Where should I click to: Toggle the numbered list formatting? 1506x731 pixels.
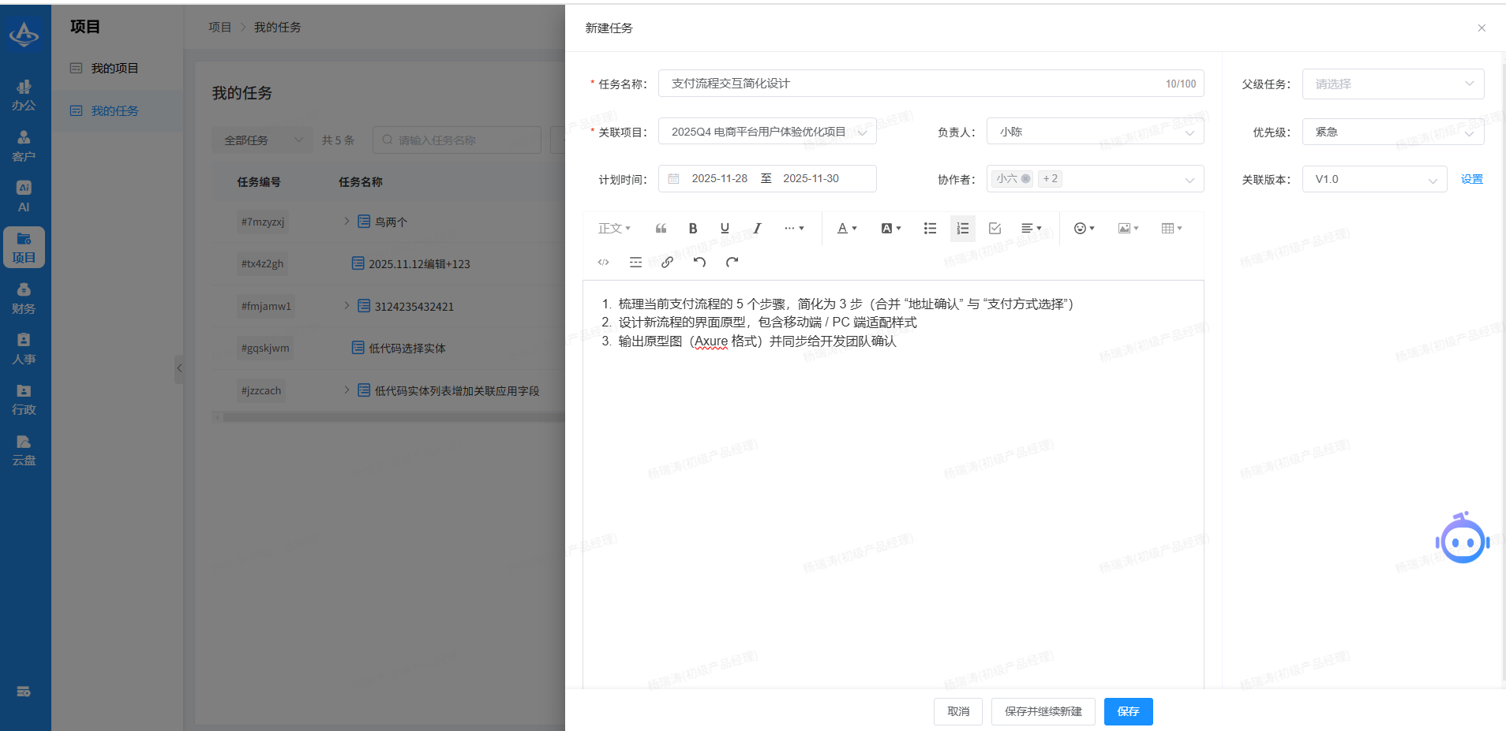tap(962, 229)
